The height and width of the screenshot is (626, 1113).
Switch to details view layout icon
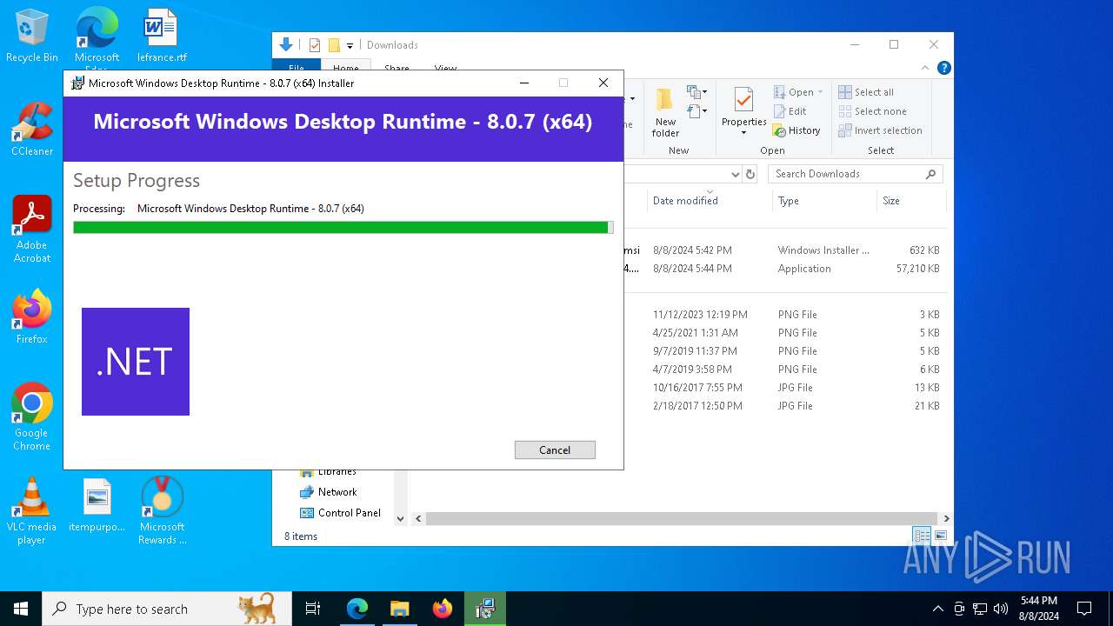tap(921, 536)
